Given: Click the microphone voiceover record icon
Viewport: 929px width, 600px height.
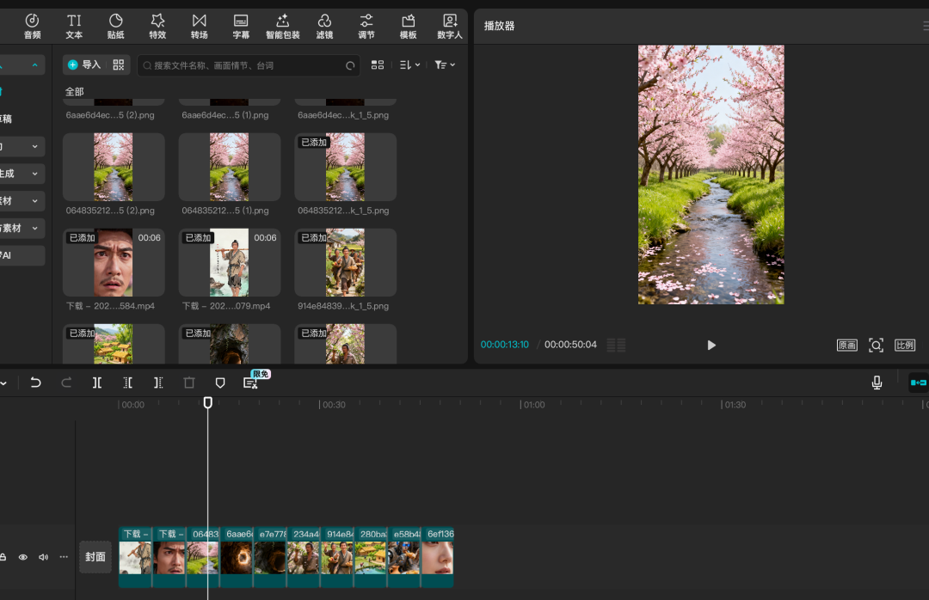Looking at the screenshot, I should (x=877, y=383).
